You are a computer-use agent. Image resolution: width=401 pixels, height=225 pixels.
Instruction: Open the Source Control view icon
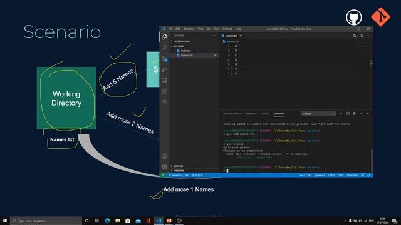164,59
